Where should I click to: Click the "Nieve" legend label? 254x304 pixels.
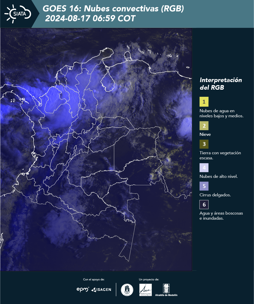coord(205,135)
